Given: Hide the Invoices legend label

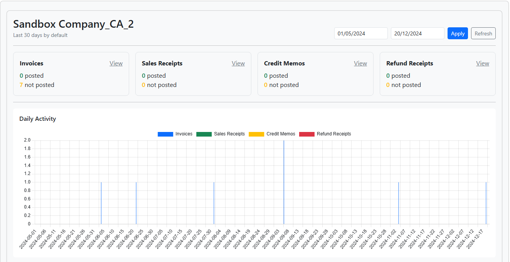Looking at the screenshot, I should point(184,134).
